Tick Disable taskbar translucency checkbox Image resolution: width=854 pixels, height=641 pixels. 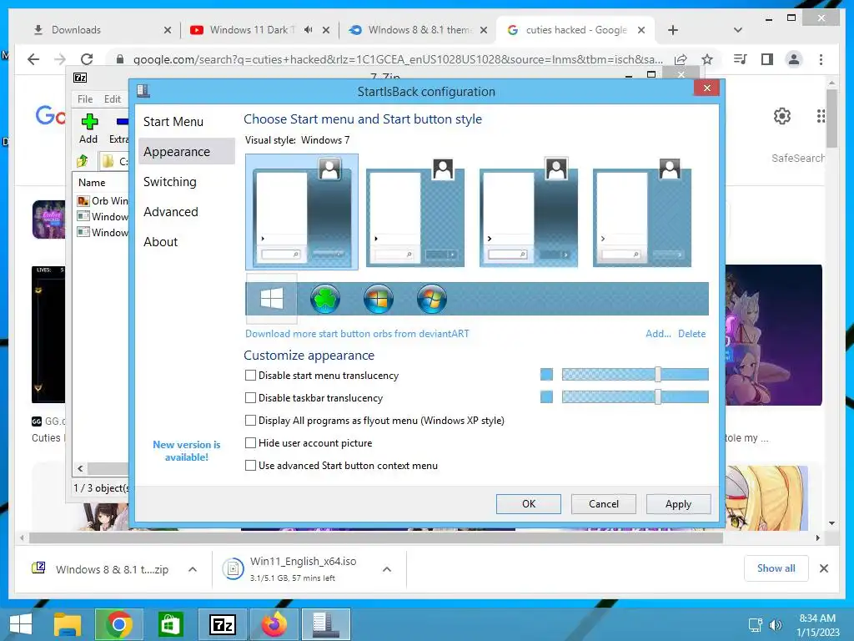(x=250, y=398)
